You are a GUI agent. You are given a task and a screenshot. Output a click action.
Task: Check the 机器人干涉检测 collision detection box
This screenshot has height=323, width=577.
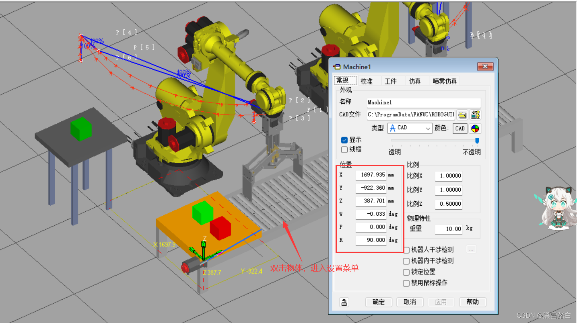[x=406, y=249]
